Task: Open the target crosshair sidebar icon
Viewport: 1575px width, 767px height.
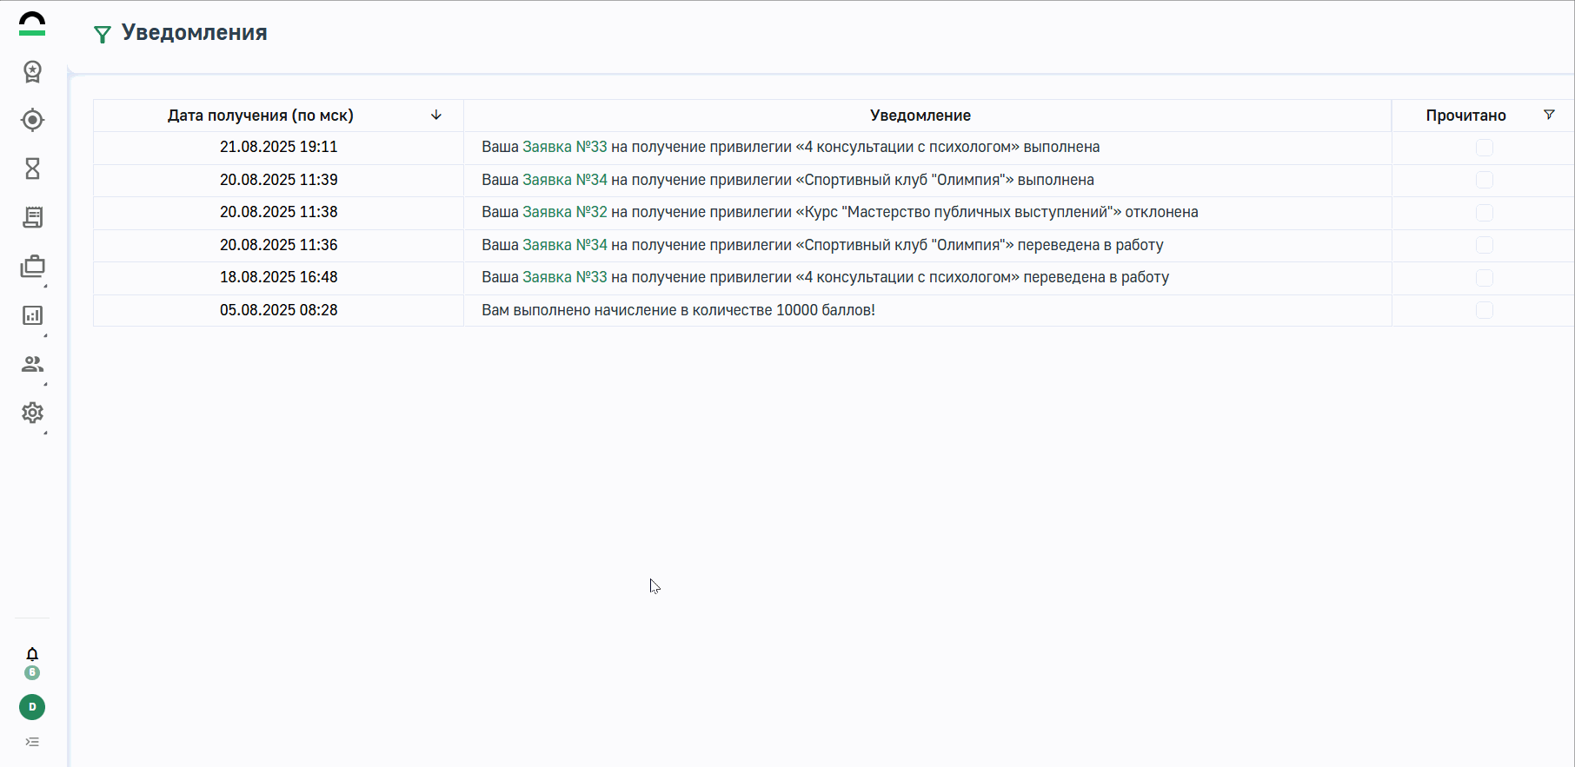Action: tap(32, 120)
